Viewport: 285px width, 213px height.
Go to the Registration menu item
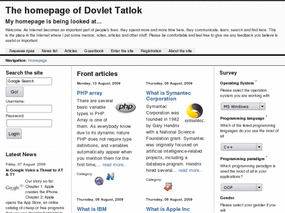[151, 51]
